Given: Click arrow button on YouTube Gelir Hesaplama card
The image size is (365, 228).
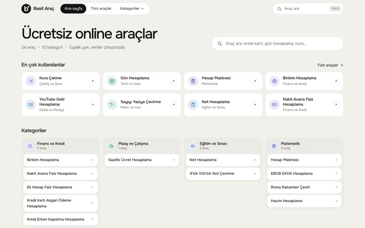Looking at the screenshot, I should 93,104.
